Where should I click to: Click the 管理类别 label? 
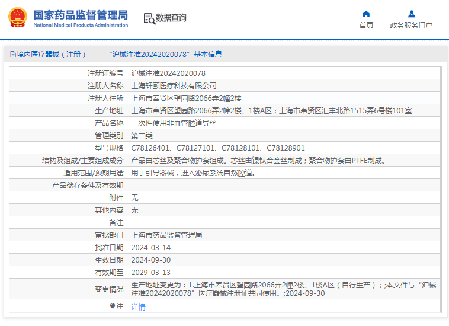click(x=109, y=136)
